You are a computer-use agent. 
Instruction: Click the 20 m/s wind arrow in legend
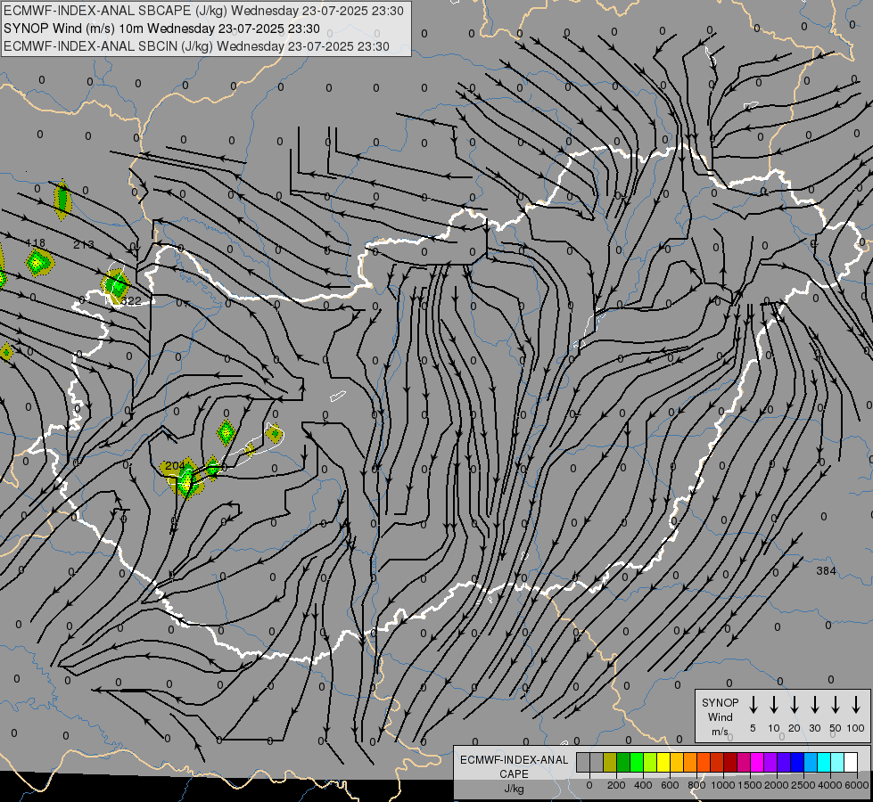(x=794, y=705)
